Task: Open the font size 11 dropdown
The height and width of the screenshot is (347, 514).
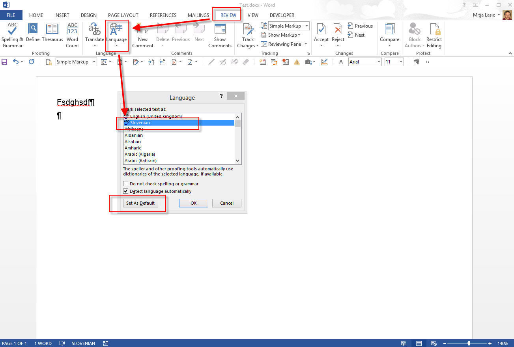Action: pyautogui.click(x=401, y=62)
